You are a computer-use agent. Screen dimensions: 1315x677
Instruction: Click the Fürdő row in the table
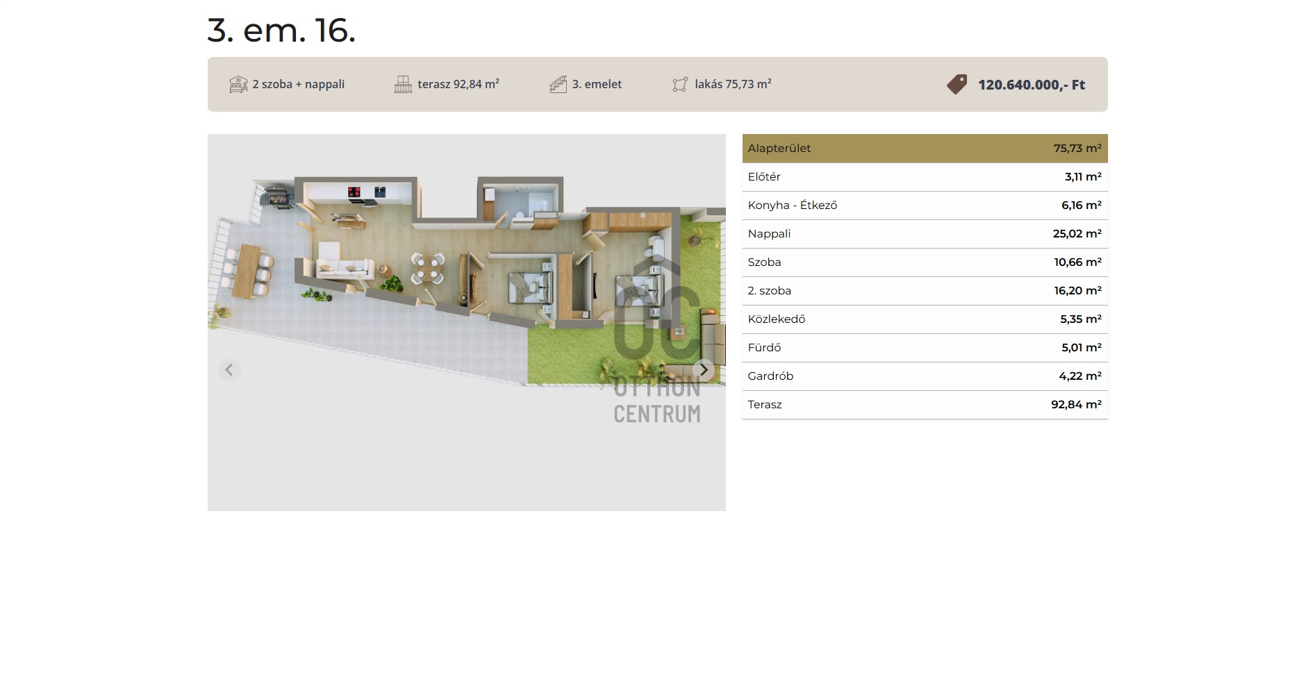(x=924, y=348)
